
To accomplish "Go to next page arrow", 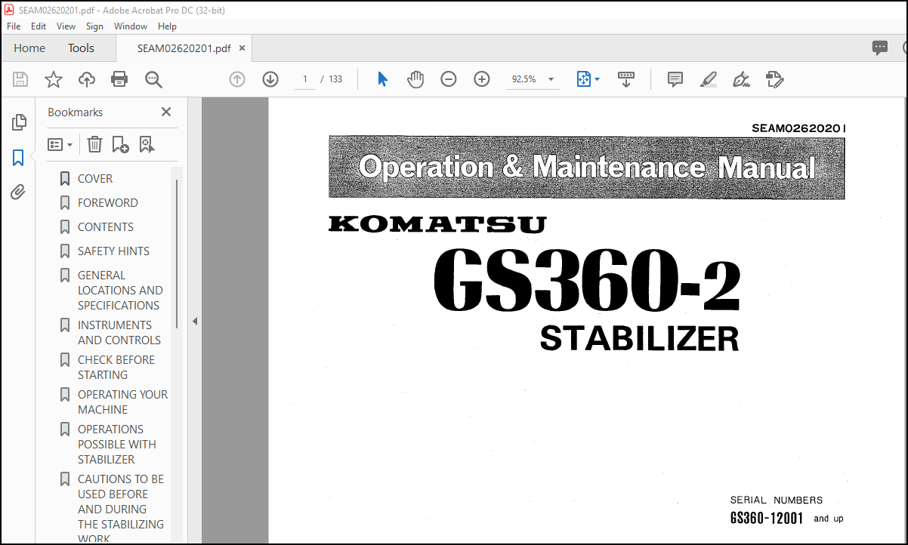I will coord(270,79).
